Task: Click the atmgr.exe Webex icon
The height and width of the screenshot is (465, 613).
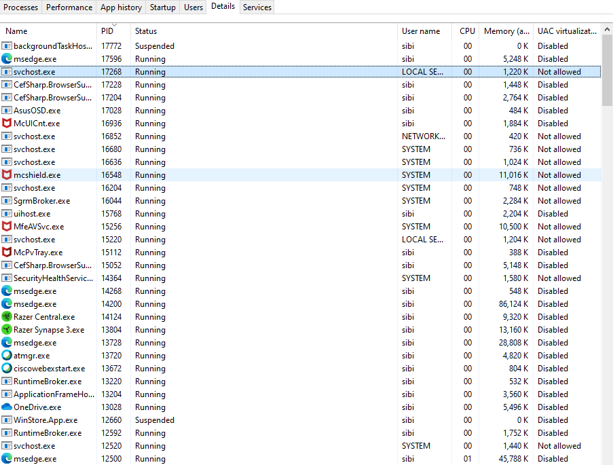Action: click(x=7, y=356)
